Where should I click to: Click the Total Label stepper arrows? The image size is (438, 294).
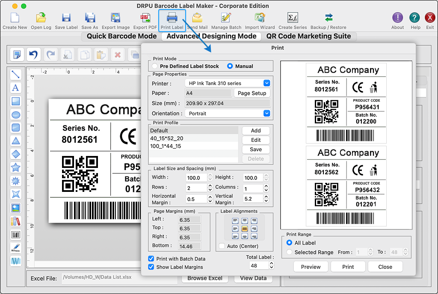[x=271, y=265]
